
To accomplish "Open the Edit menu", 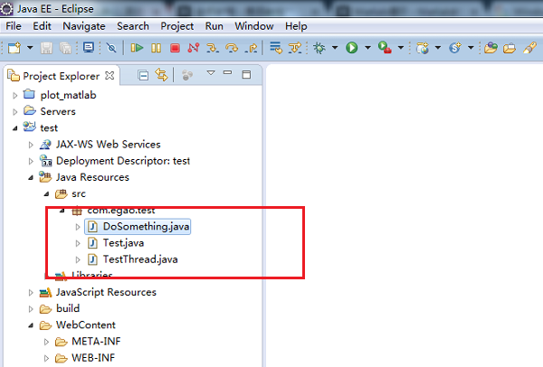I will point(42,26).
